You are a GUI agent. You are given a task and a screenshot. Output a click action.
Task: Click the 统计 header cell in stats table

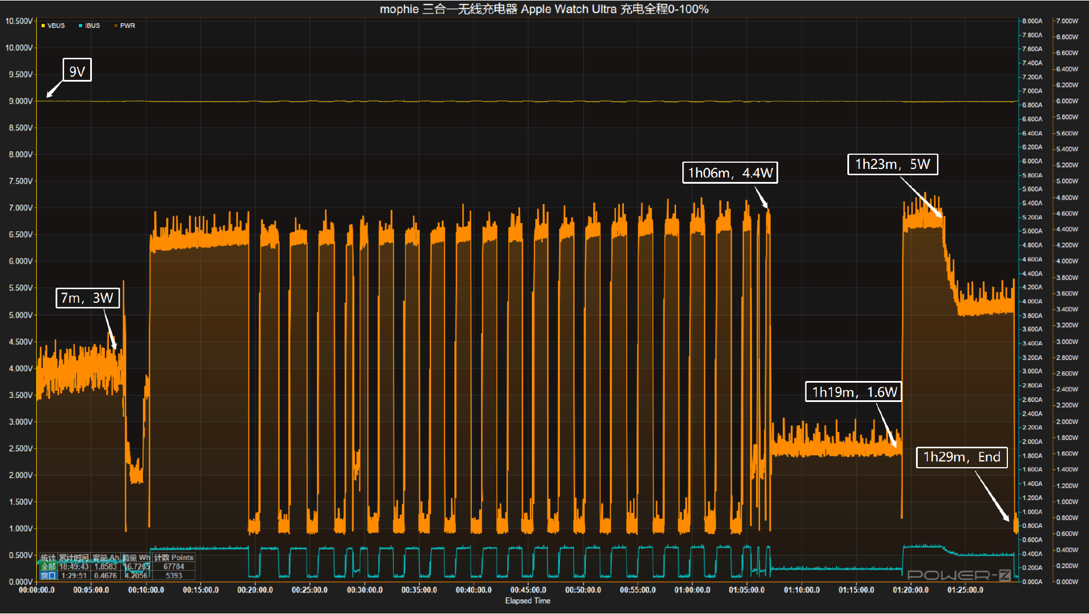[48, 557]
